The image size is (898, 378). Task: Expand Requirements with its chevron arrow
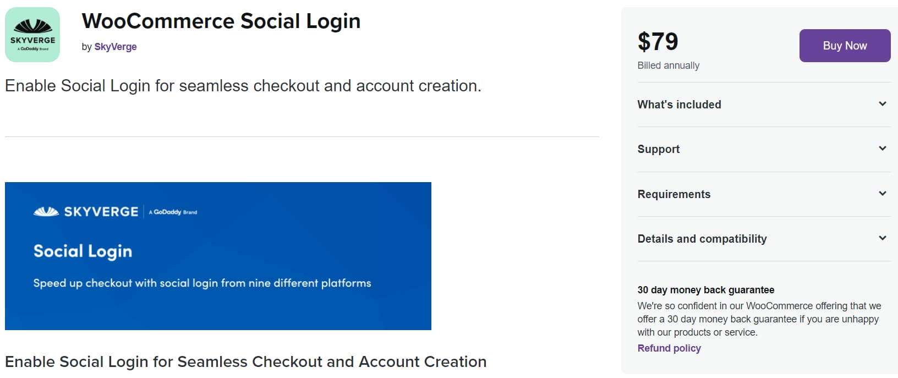click(882, 194)
